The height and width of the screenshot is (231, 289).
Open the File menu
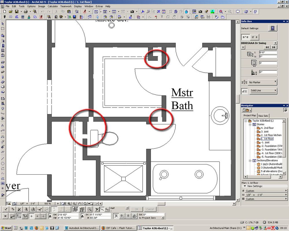pyautogui.click(x=8, y=6)
